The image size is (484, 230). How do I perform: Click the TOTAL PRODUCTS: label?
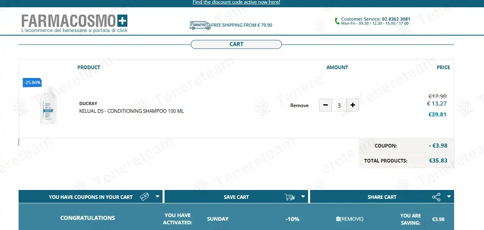(386, 161)
